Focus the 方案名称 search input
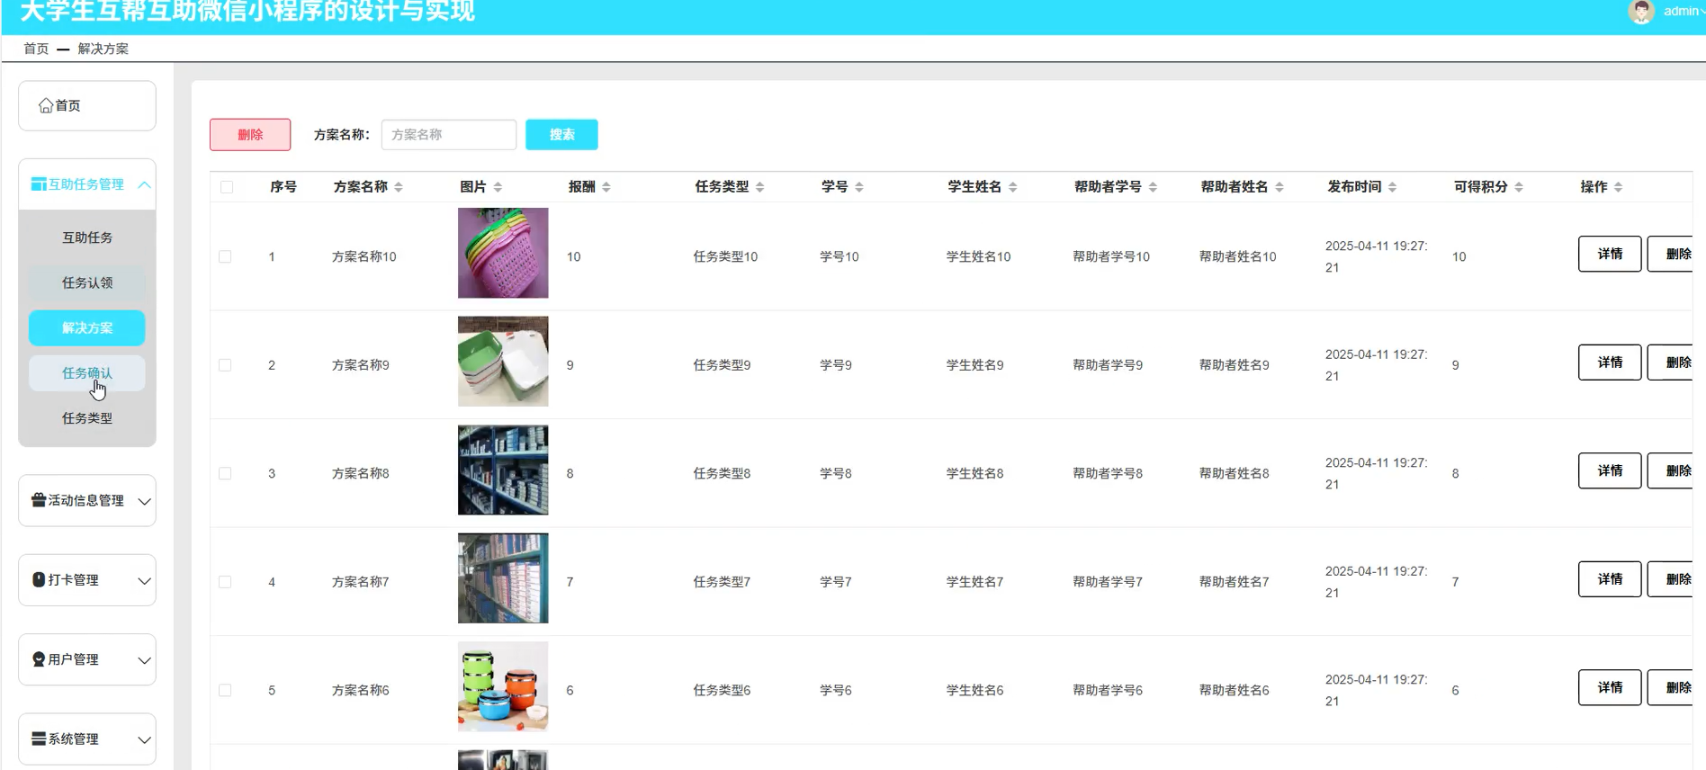Viewport: 1706px width, 770px height. point(449,135)
